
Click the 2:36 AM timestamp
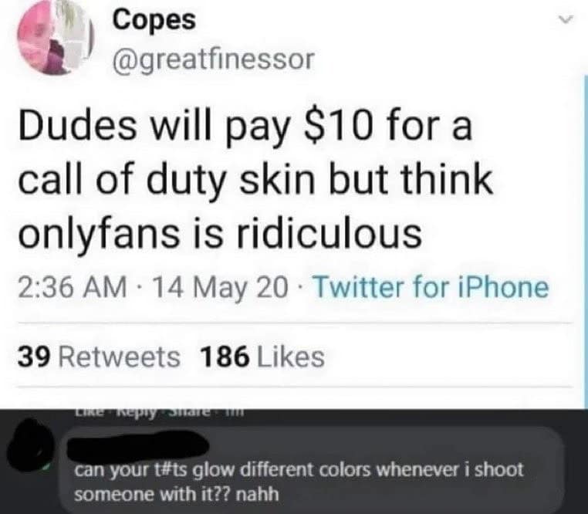click(x=72, y=287)
